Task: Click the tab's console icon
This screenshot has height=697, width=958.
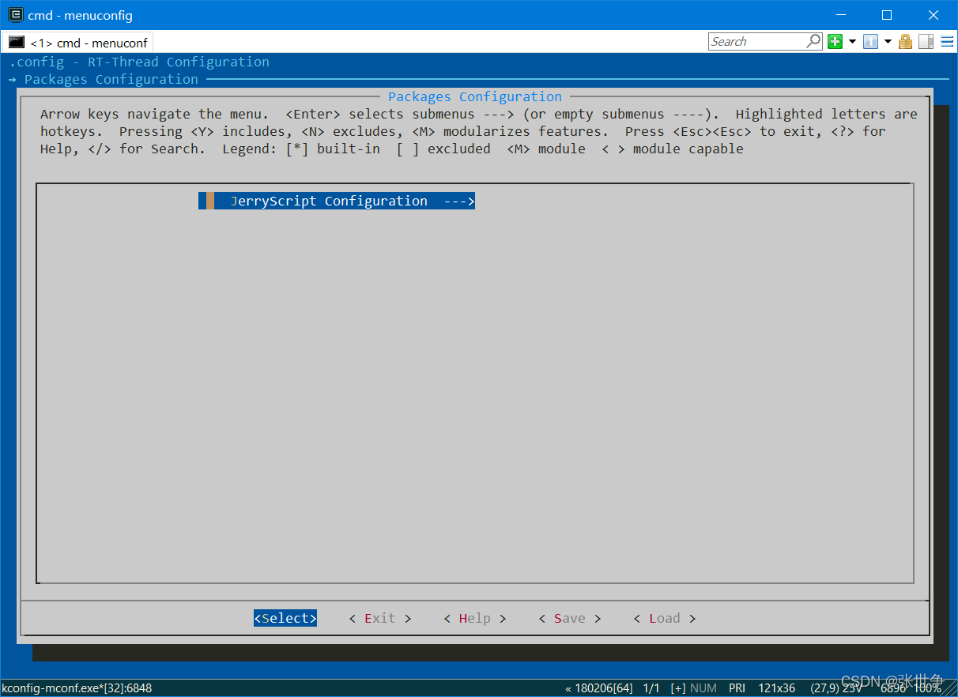Action: coord(17,43)
